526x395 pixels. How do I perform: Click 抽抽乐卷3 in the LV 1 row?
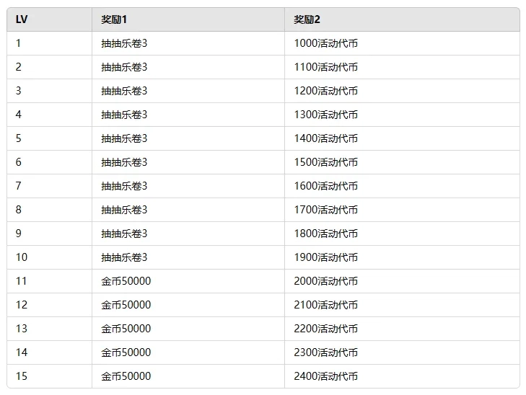[x=124, y=43]
